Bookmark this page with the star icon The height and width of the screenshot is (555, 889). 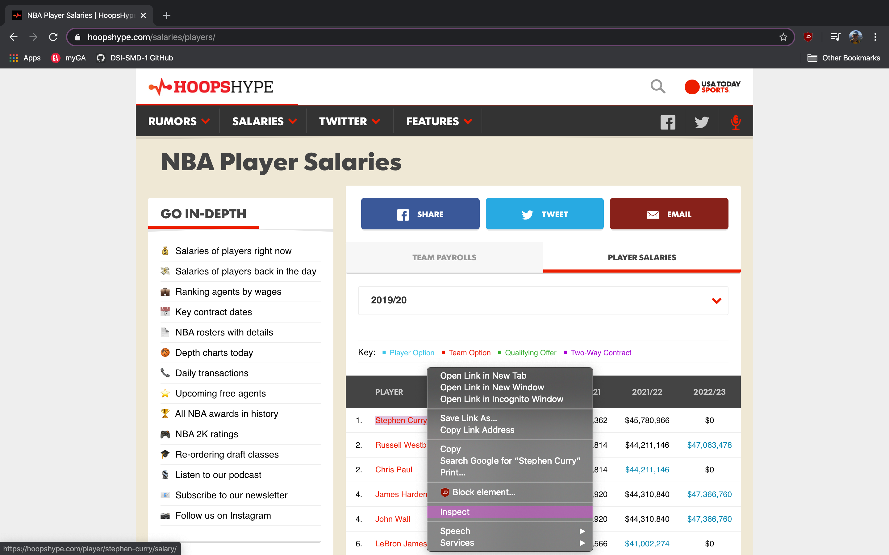[x=783, y=37]
